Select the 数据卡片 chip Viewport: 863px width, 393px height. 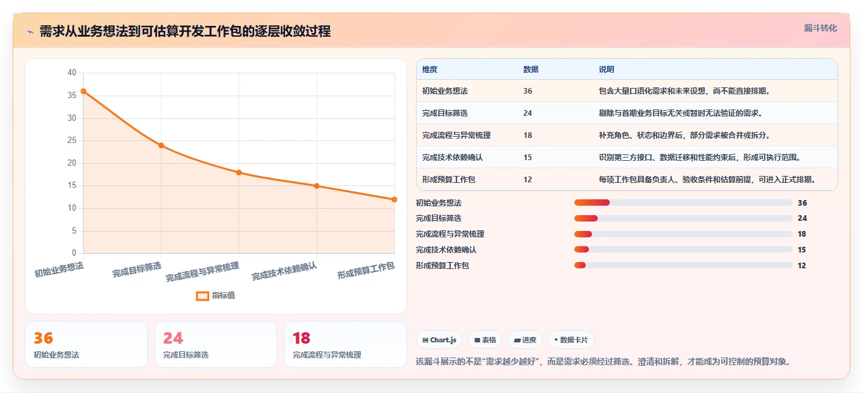point(571,340)
